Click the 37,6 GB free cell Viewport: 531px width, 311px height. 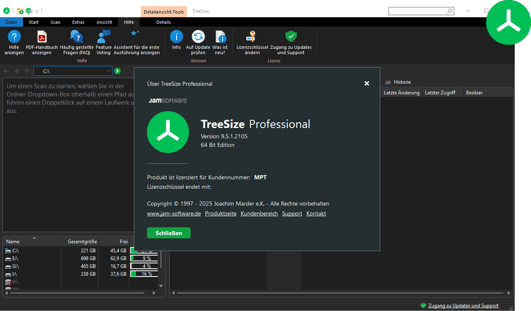pos(118,274)
